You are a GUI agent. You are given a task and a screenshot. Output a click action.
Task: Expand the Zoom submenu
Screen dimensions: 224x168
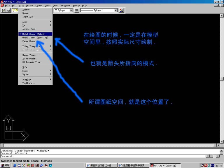coord(35,22)
